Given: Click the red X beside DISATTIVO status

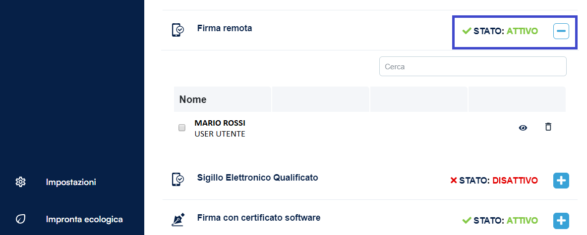Looking at the screenshot, I should (453, 181).
